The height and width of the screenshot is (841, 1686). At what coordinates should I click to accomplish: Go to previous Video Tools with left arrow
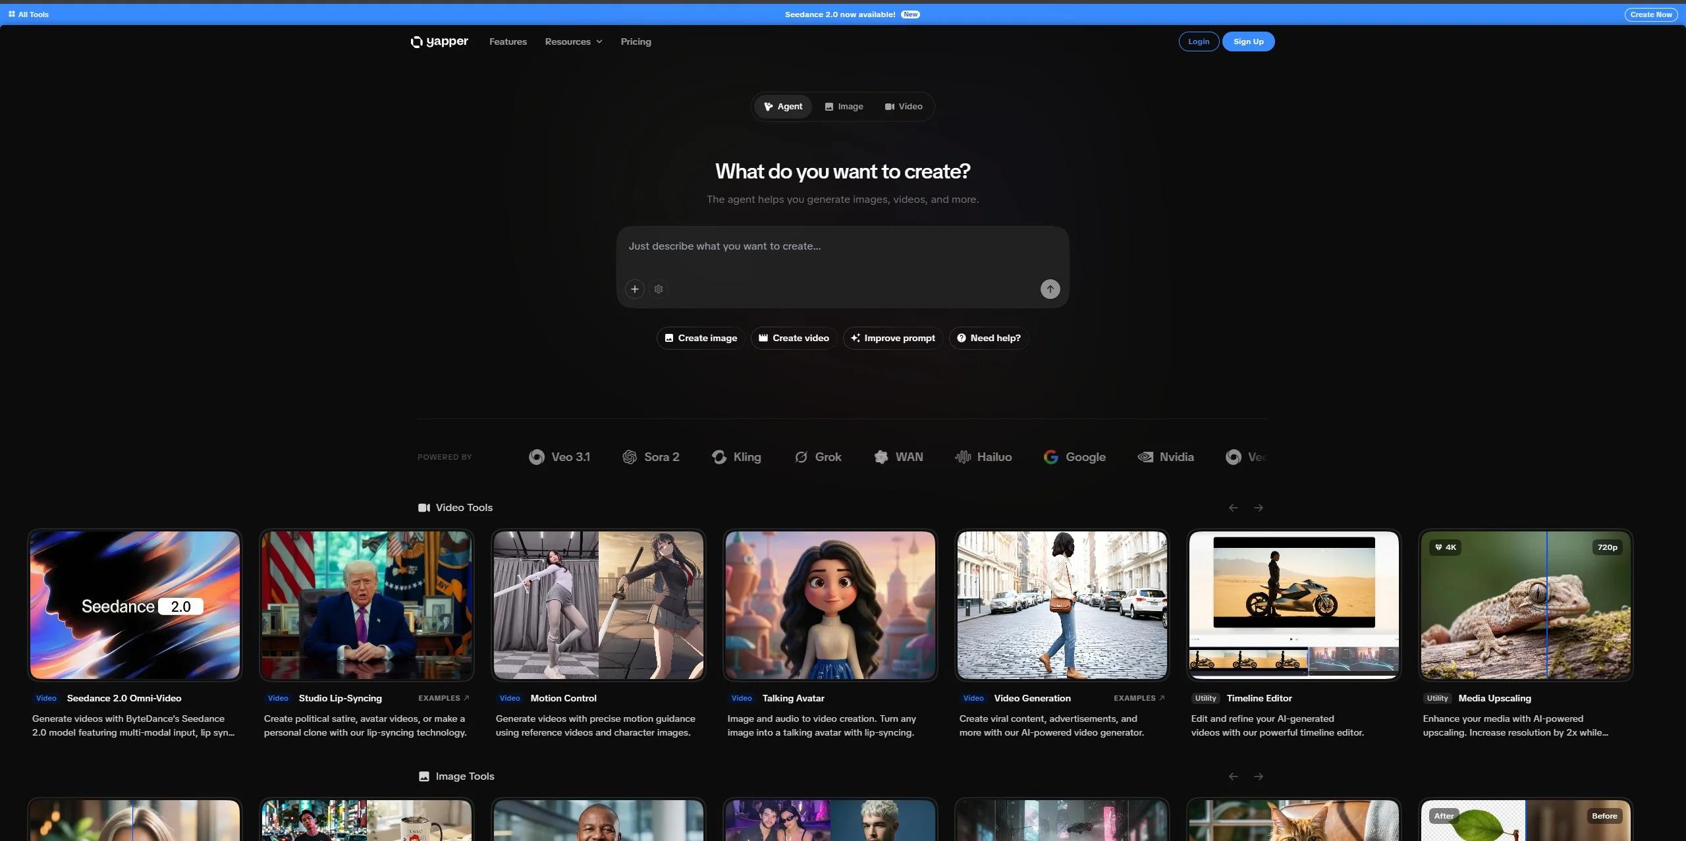click(x=1234, y=508)
